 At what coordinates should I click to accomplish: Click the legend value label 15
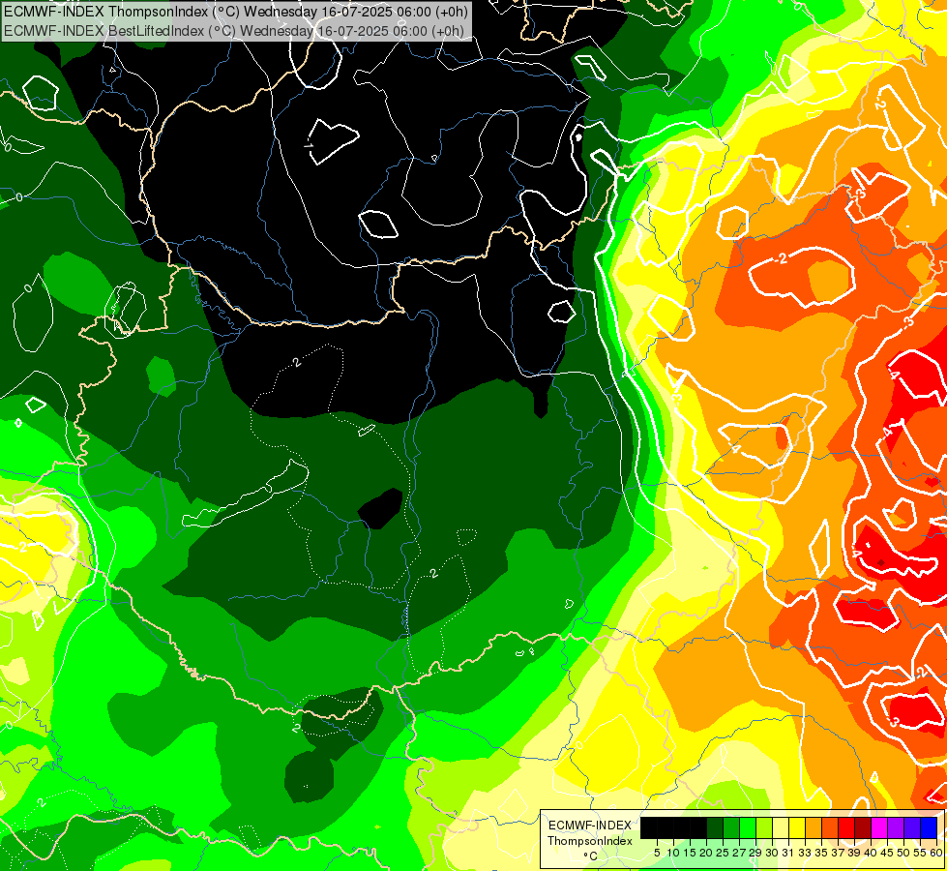(690, 853)
